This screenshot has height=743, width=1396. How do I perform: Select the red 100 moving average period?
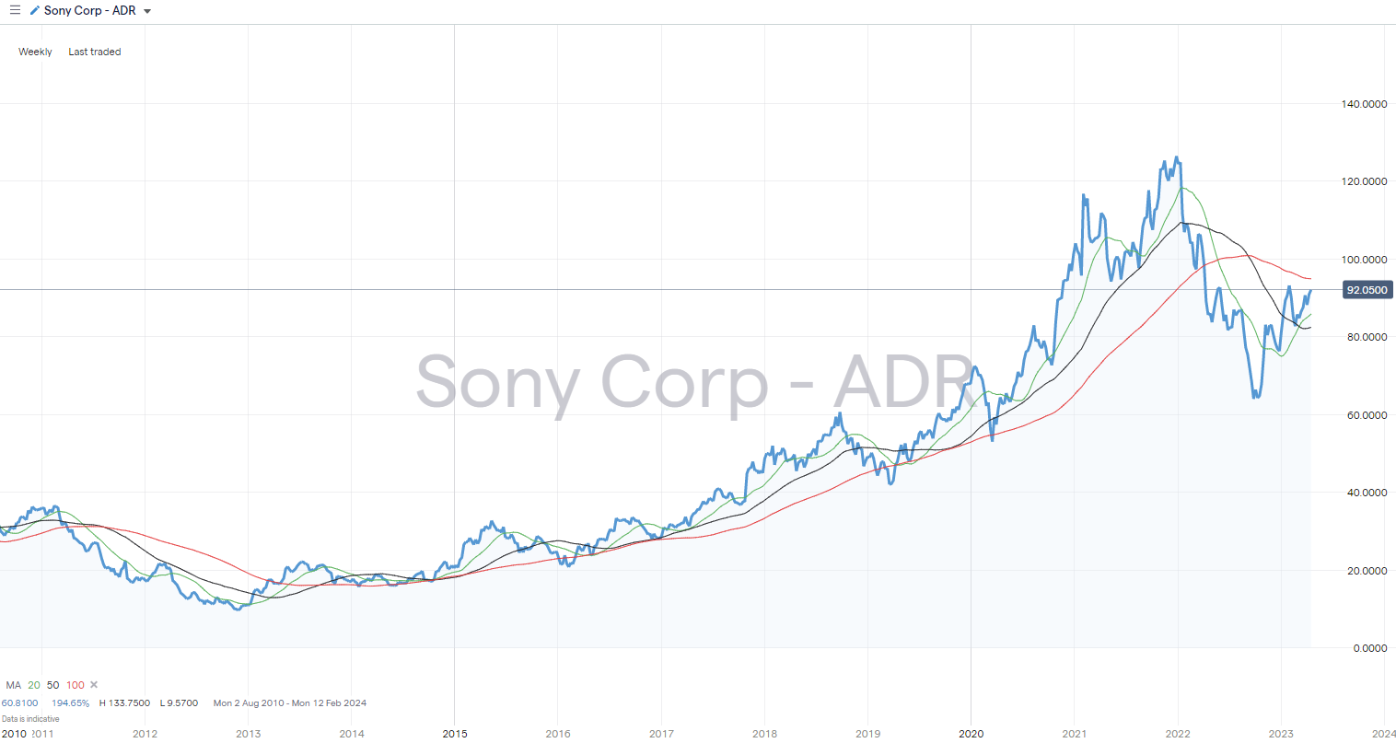click(x=75, y=685)
